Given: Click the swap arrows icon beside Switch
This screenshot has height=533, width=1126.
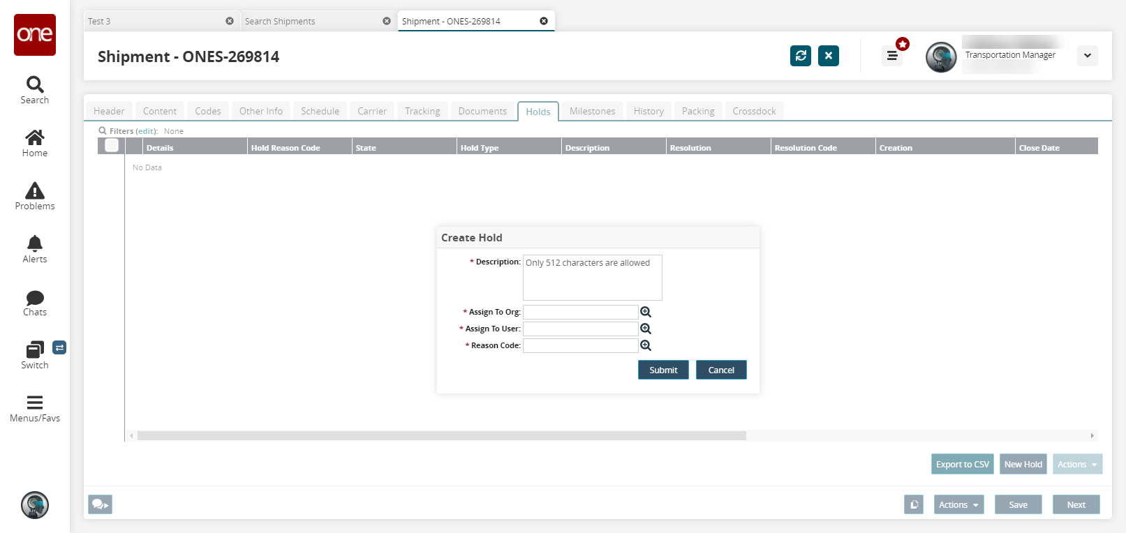Looking at the screenshot, I should pyautogui.click(x=59, y=347).
